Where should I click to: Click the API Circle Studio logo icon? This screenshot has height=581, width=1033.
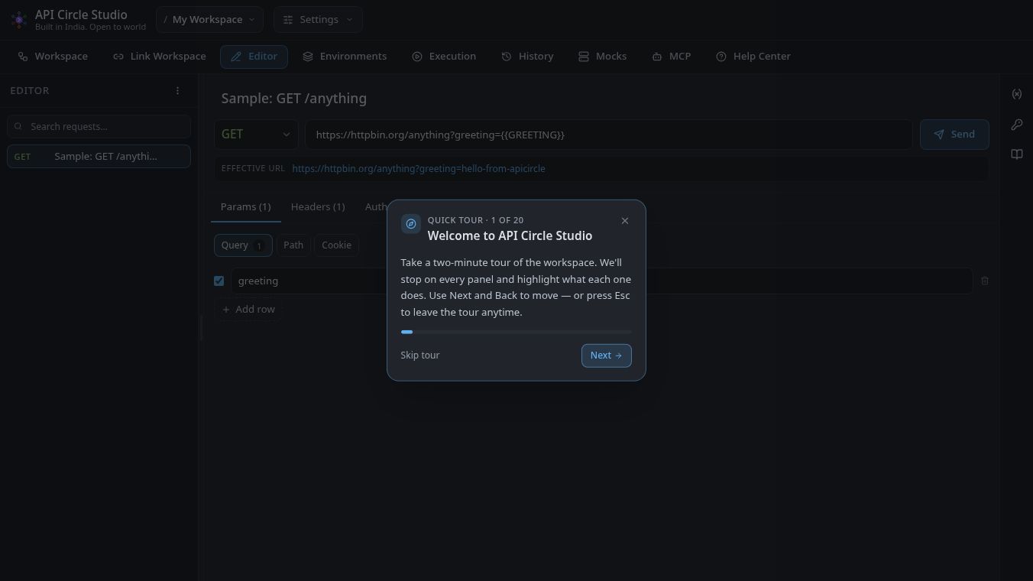pyautogui.click(x=19, y=20)
